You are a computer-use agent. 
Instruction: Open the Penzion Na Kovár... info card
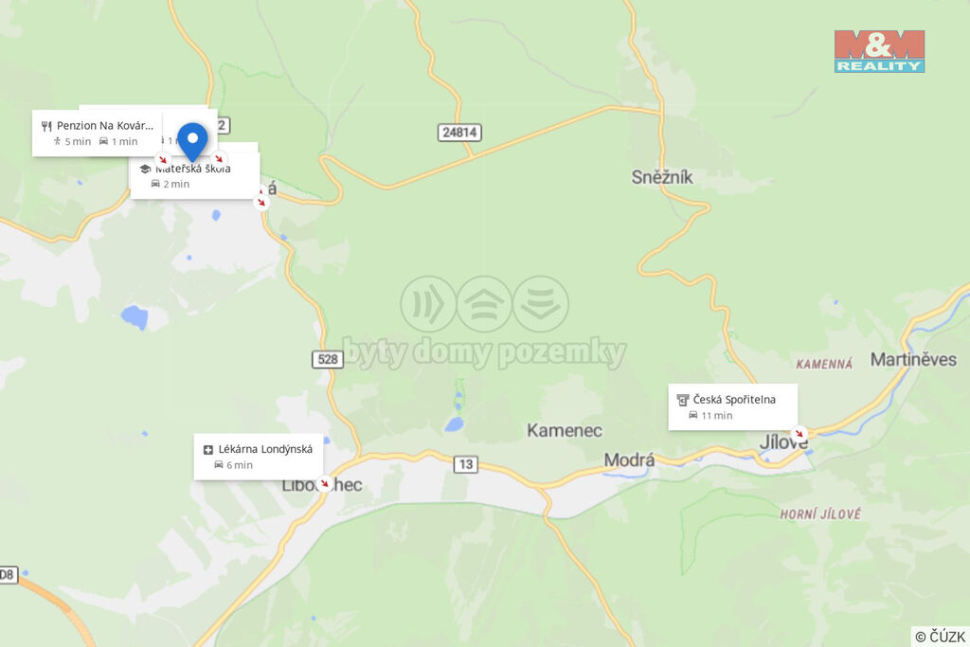98,133
